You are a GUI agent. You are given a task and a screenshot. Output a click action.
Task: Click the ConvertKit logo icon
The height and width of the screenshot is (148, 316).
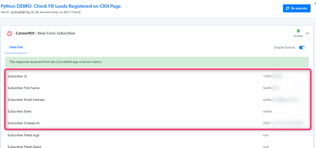pos(9,33)
